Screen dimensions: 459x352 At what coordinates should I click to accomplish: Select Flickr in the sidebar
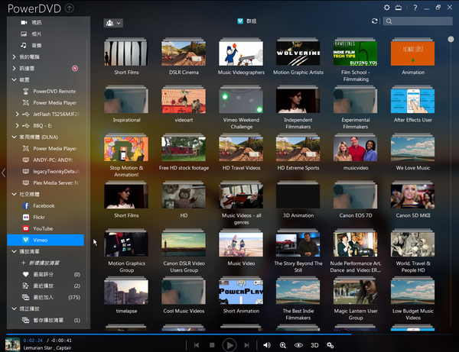tap(38, 217)
